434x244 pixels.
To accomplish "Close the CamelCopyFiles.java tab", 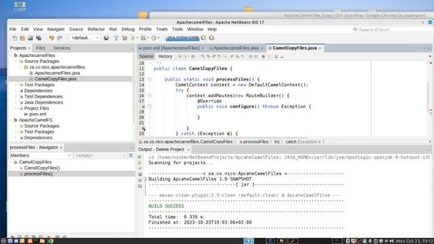I will (x=320, y=48).
